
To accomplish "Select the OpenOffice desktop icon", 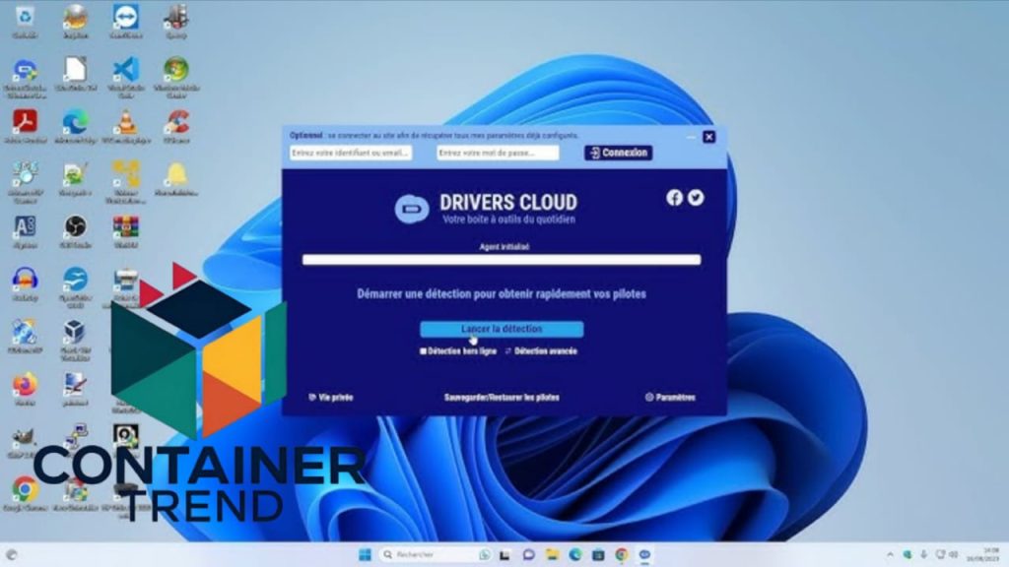I will 75,288.
